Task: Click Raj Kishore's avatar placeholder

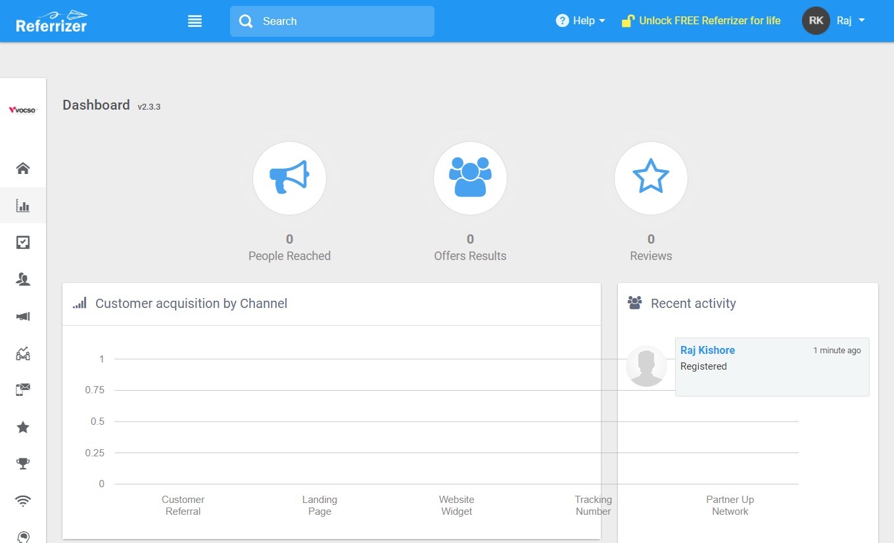Action: (646, 366)
